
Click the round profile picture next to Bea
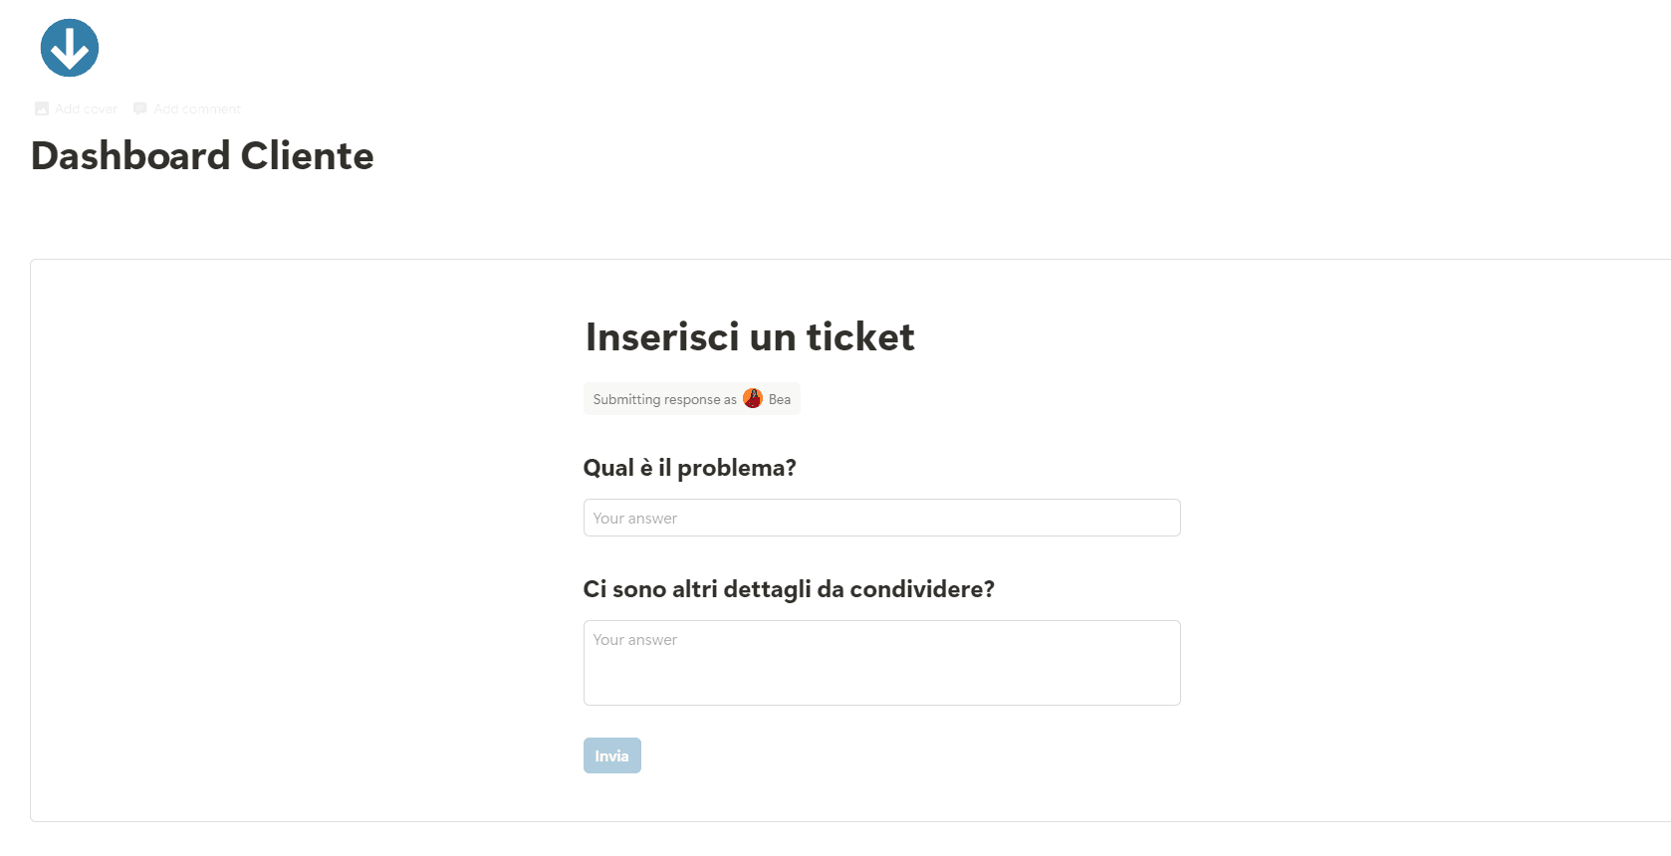753,398
